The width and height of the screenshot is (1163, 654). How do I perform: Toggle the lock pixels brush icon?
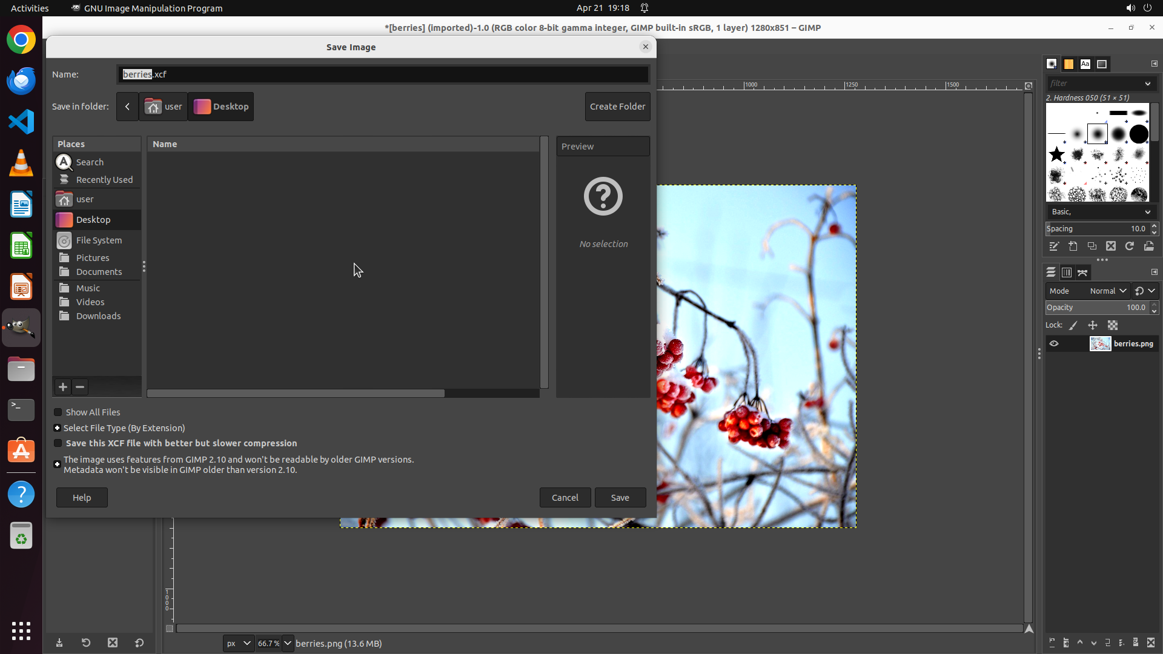(1073, 326)
